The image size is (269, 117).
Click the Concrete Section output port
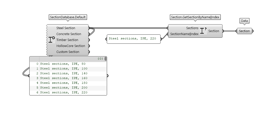[89, 34]
